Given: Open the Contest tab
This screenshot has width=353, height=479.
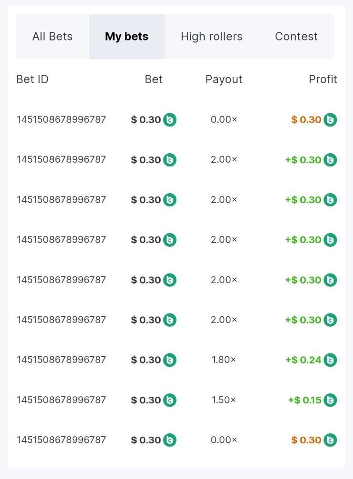Looking at the screenshot, I should [x=296, y=37].
